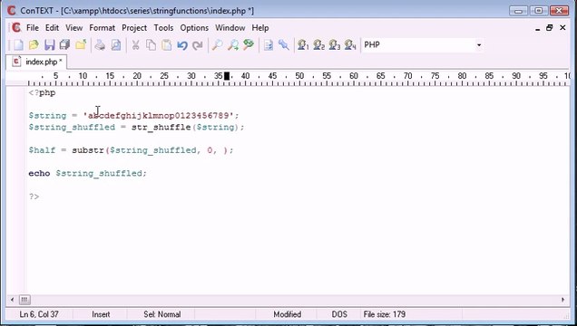
Task: Click the Cut scissors icon
Action: [135, 45]
